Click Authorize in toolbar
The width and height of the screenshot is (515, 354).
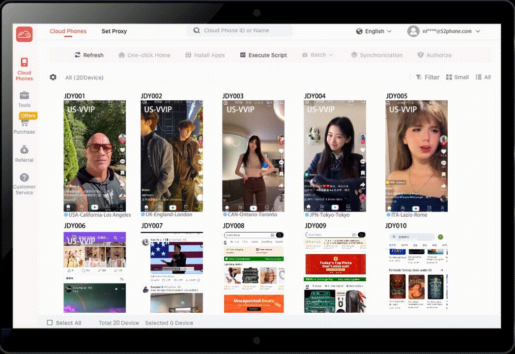tap(434, 55)
